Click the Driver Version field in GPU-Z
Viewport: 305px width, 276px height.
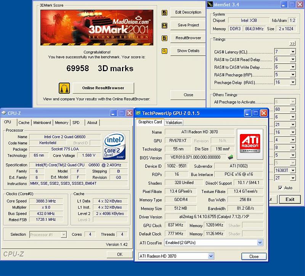214,217
